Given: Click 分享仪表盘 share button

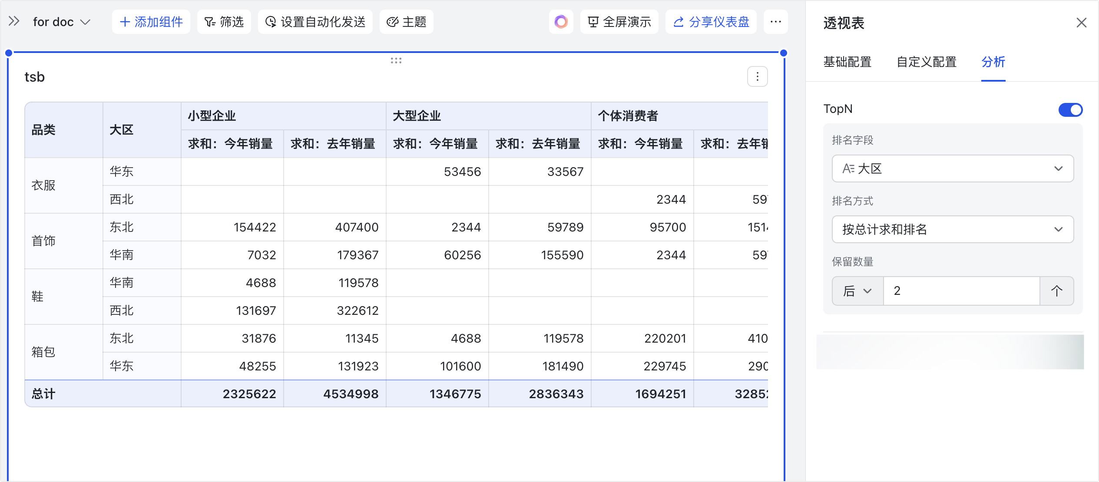Looking at the screenshot, I should 711,22.
